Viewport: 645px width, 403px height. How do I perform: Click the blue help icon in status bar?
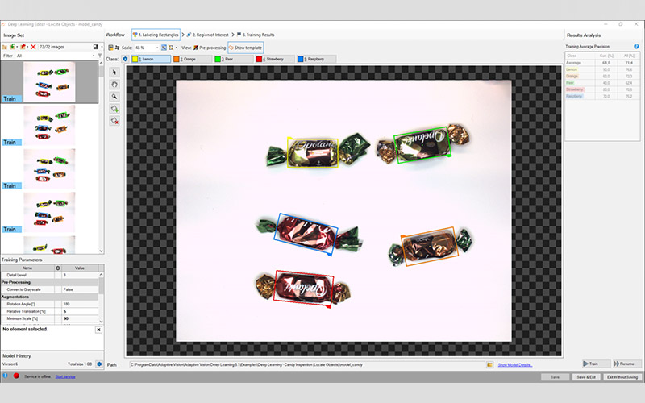click(x=6, y=376)
